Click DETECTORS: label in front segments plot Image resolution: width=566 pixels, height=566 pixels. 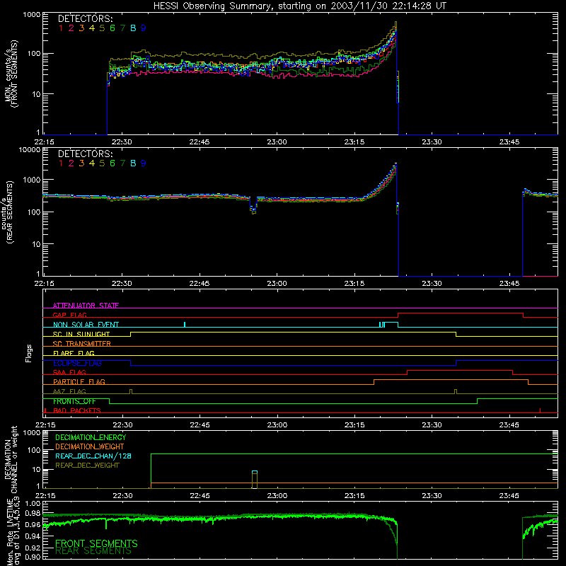85,18
